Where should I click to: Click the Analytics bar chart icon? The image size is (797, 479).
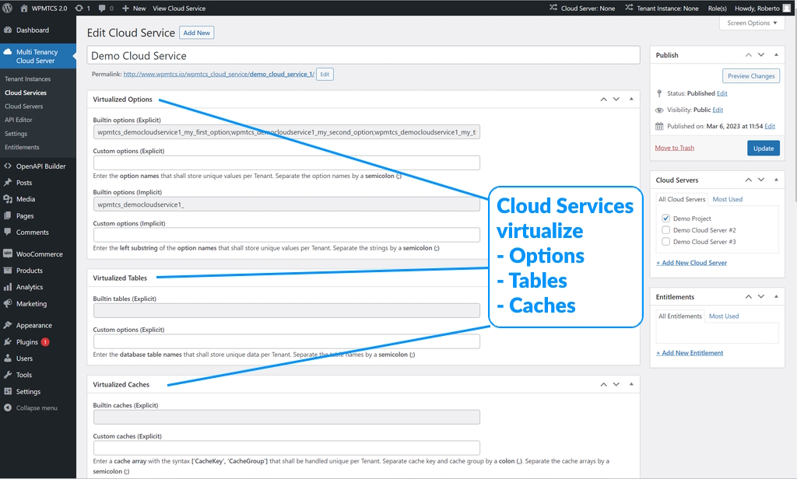[8, 287]
